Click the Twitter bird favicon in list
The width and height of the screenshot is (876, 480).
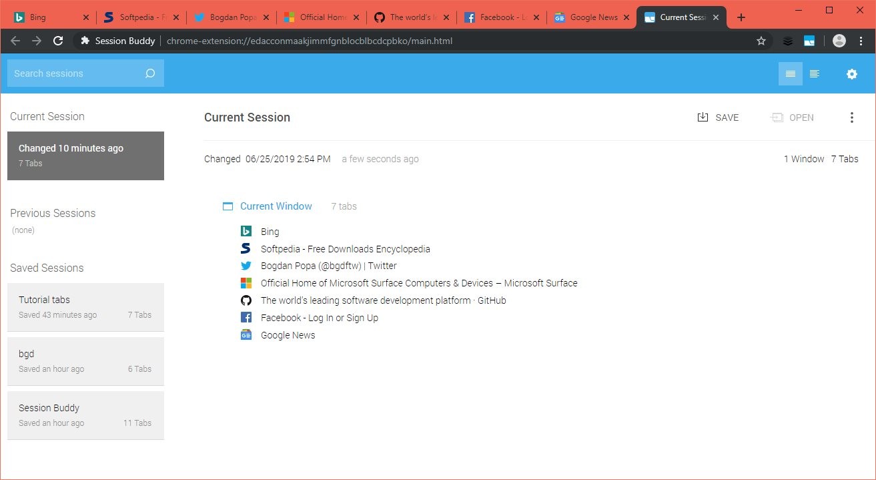pos(246,266)
